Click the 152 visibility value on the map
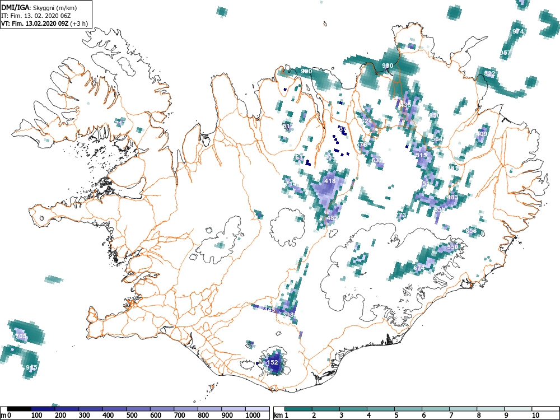 pos(273,362)
